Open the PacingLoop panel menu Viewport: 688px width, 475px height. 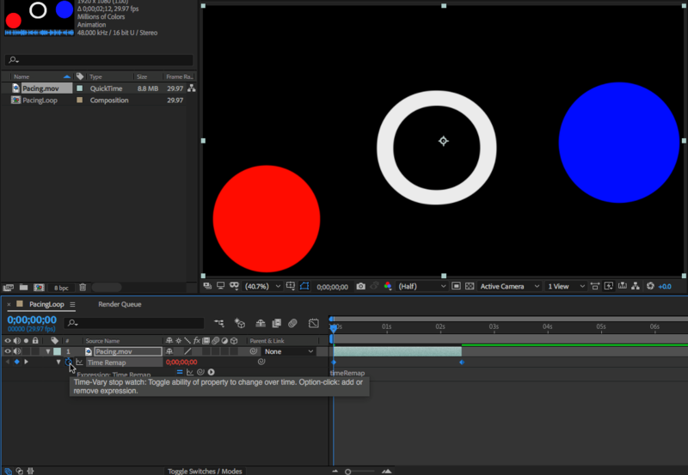(73, 304)
